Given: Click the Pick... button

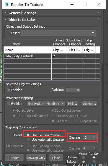Looking at the screenshot, I should [73, 104].
